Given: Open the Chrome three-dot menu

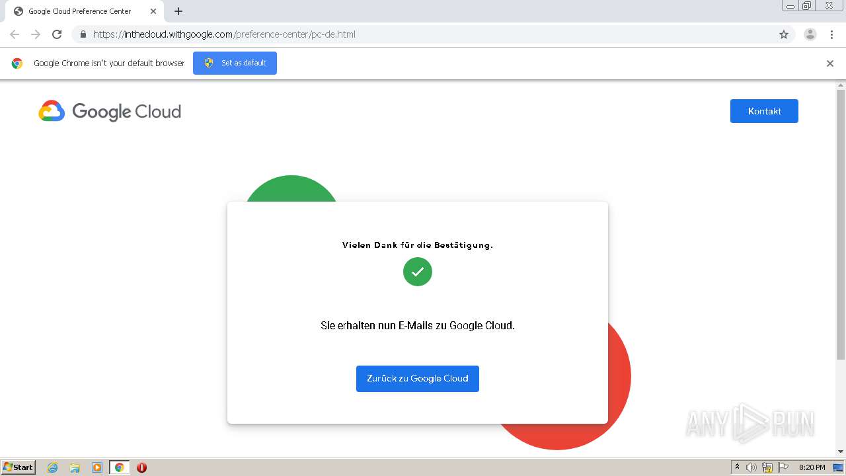Looking at the screenshot, I should click(x=831, y=34).
